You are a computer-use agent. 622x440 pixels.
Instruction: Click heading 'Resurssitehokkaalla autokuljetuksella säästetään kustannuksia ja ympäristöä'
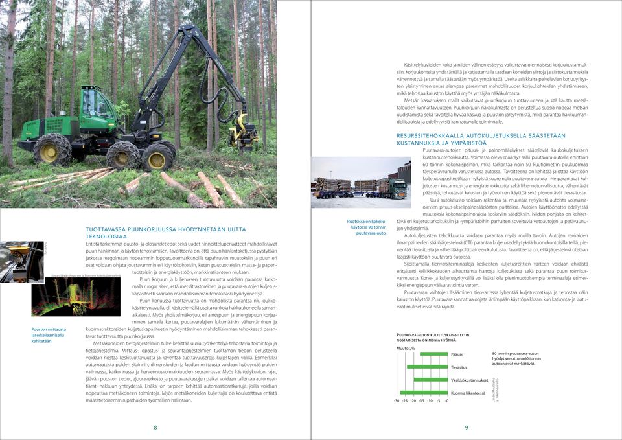[481, 139]
